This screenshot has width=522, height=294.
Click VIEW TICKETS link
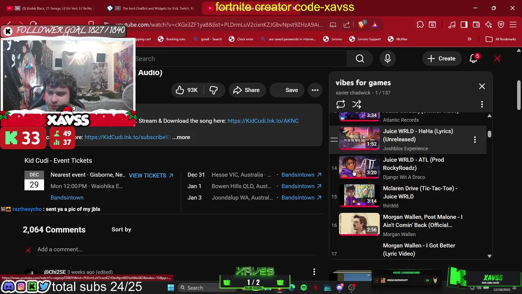[151, 176]
